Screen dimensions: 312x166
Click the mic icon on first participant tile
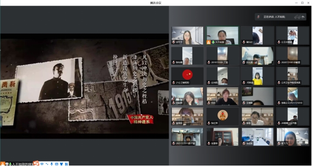point(174,42)
